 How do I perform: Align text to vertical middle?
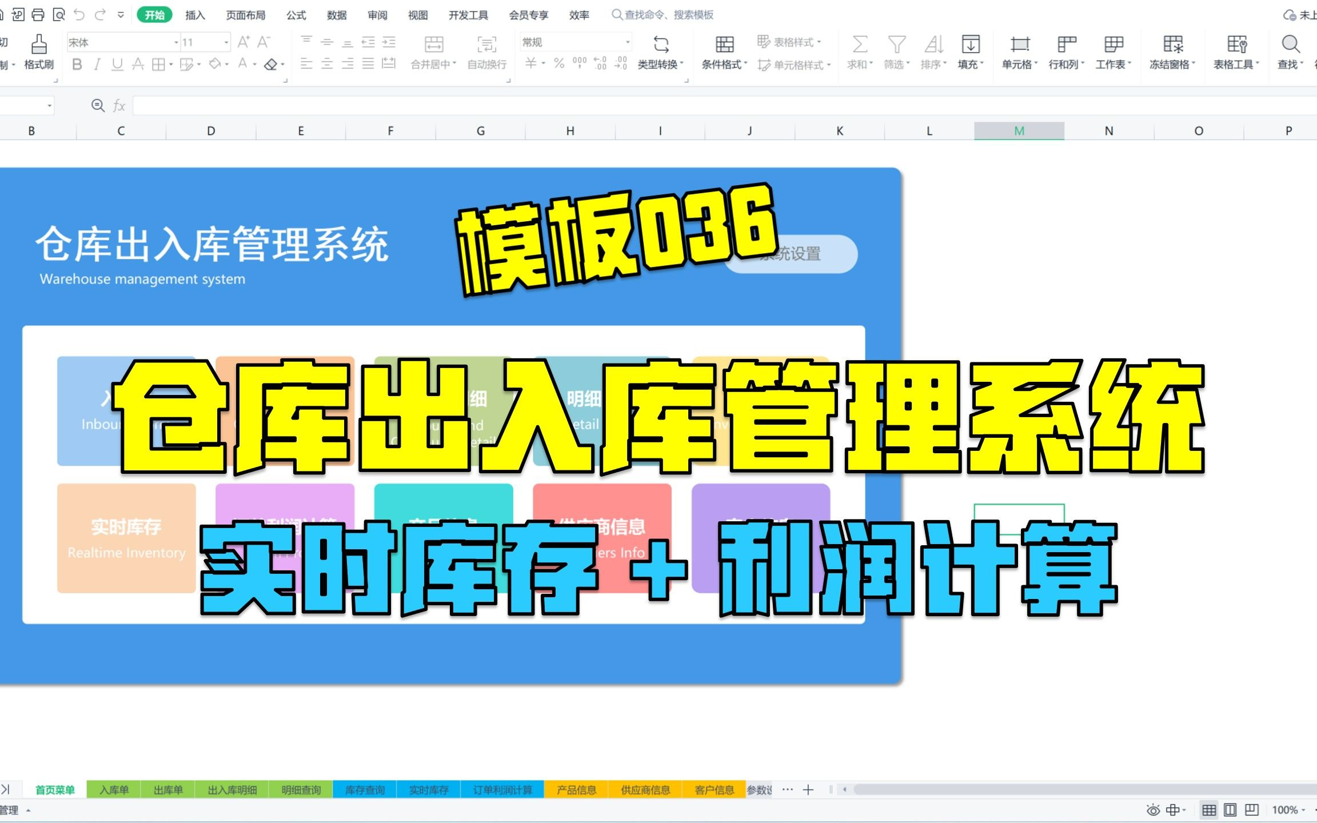tap(327, 42)
